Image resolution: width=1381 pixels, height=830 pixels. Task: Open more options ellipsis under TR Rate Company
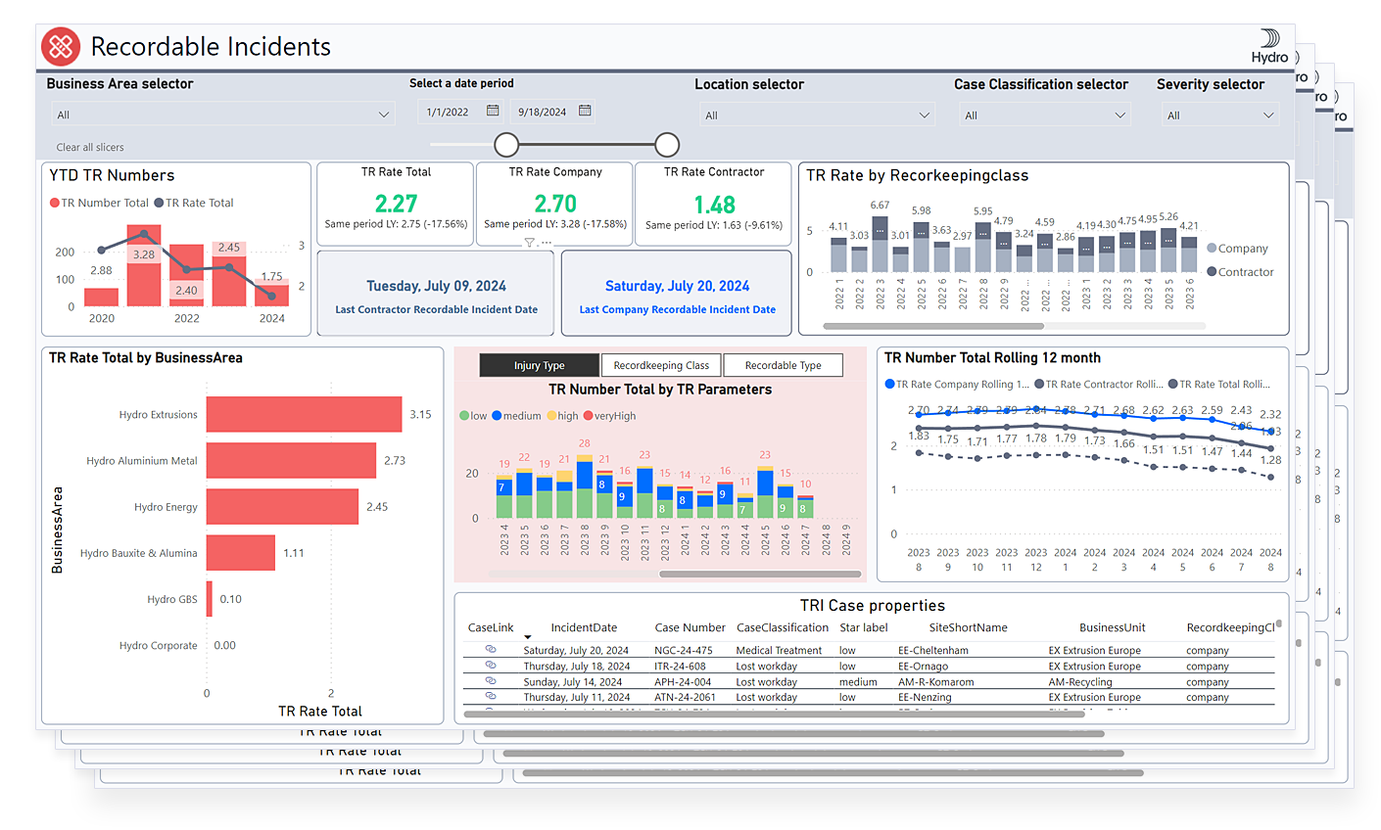tap(547, 243)
